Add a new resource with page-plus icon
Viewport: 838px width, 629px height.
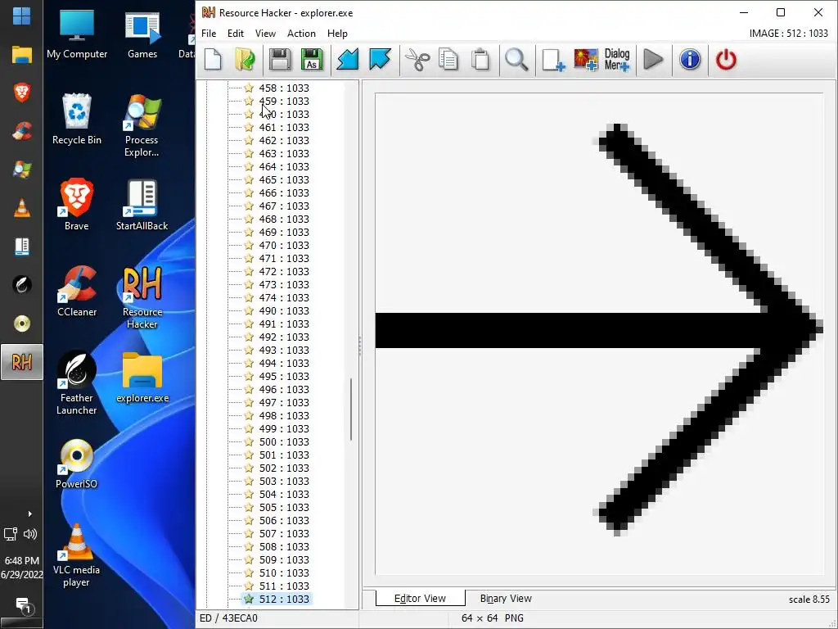553,59
